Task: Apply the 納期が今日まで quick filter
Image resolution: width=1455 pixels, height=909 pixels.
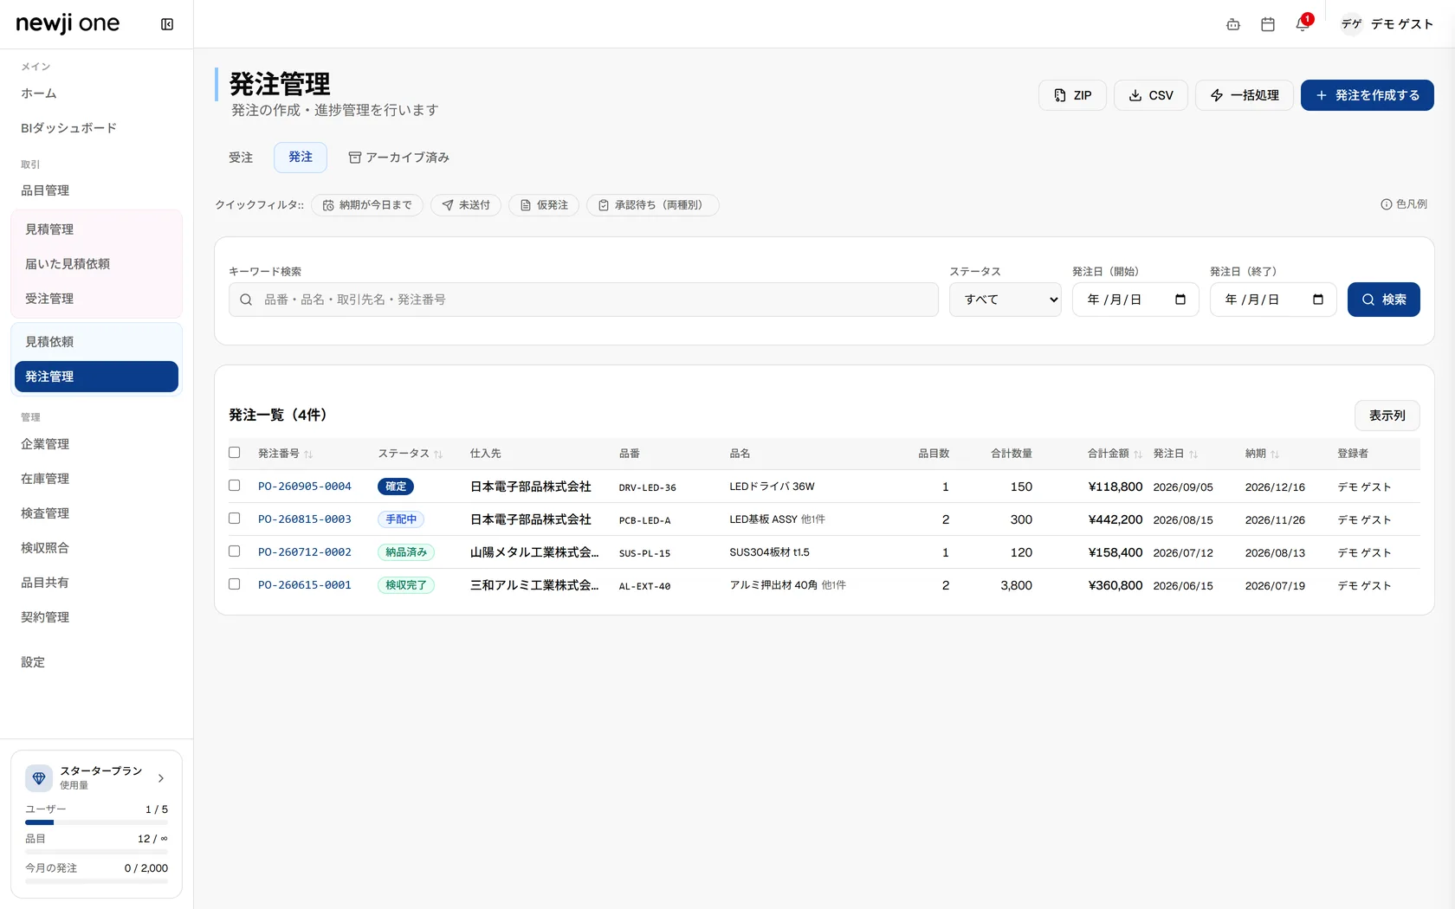Action: click(367, 205)
